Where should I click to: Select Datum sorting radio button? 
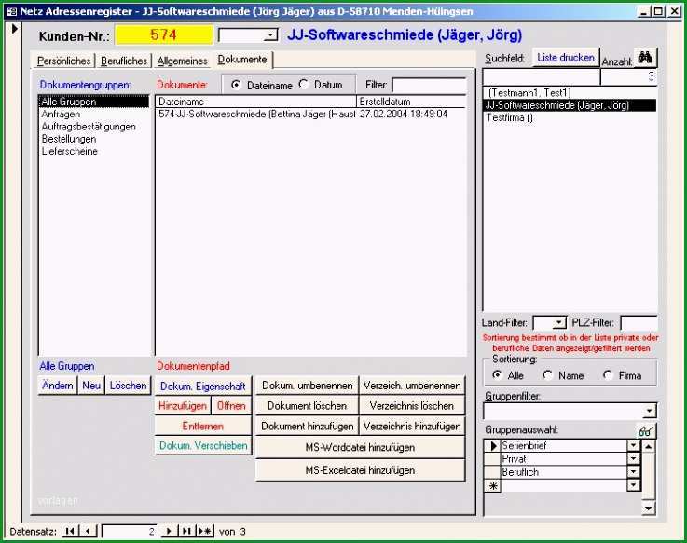304,84
